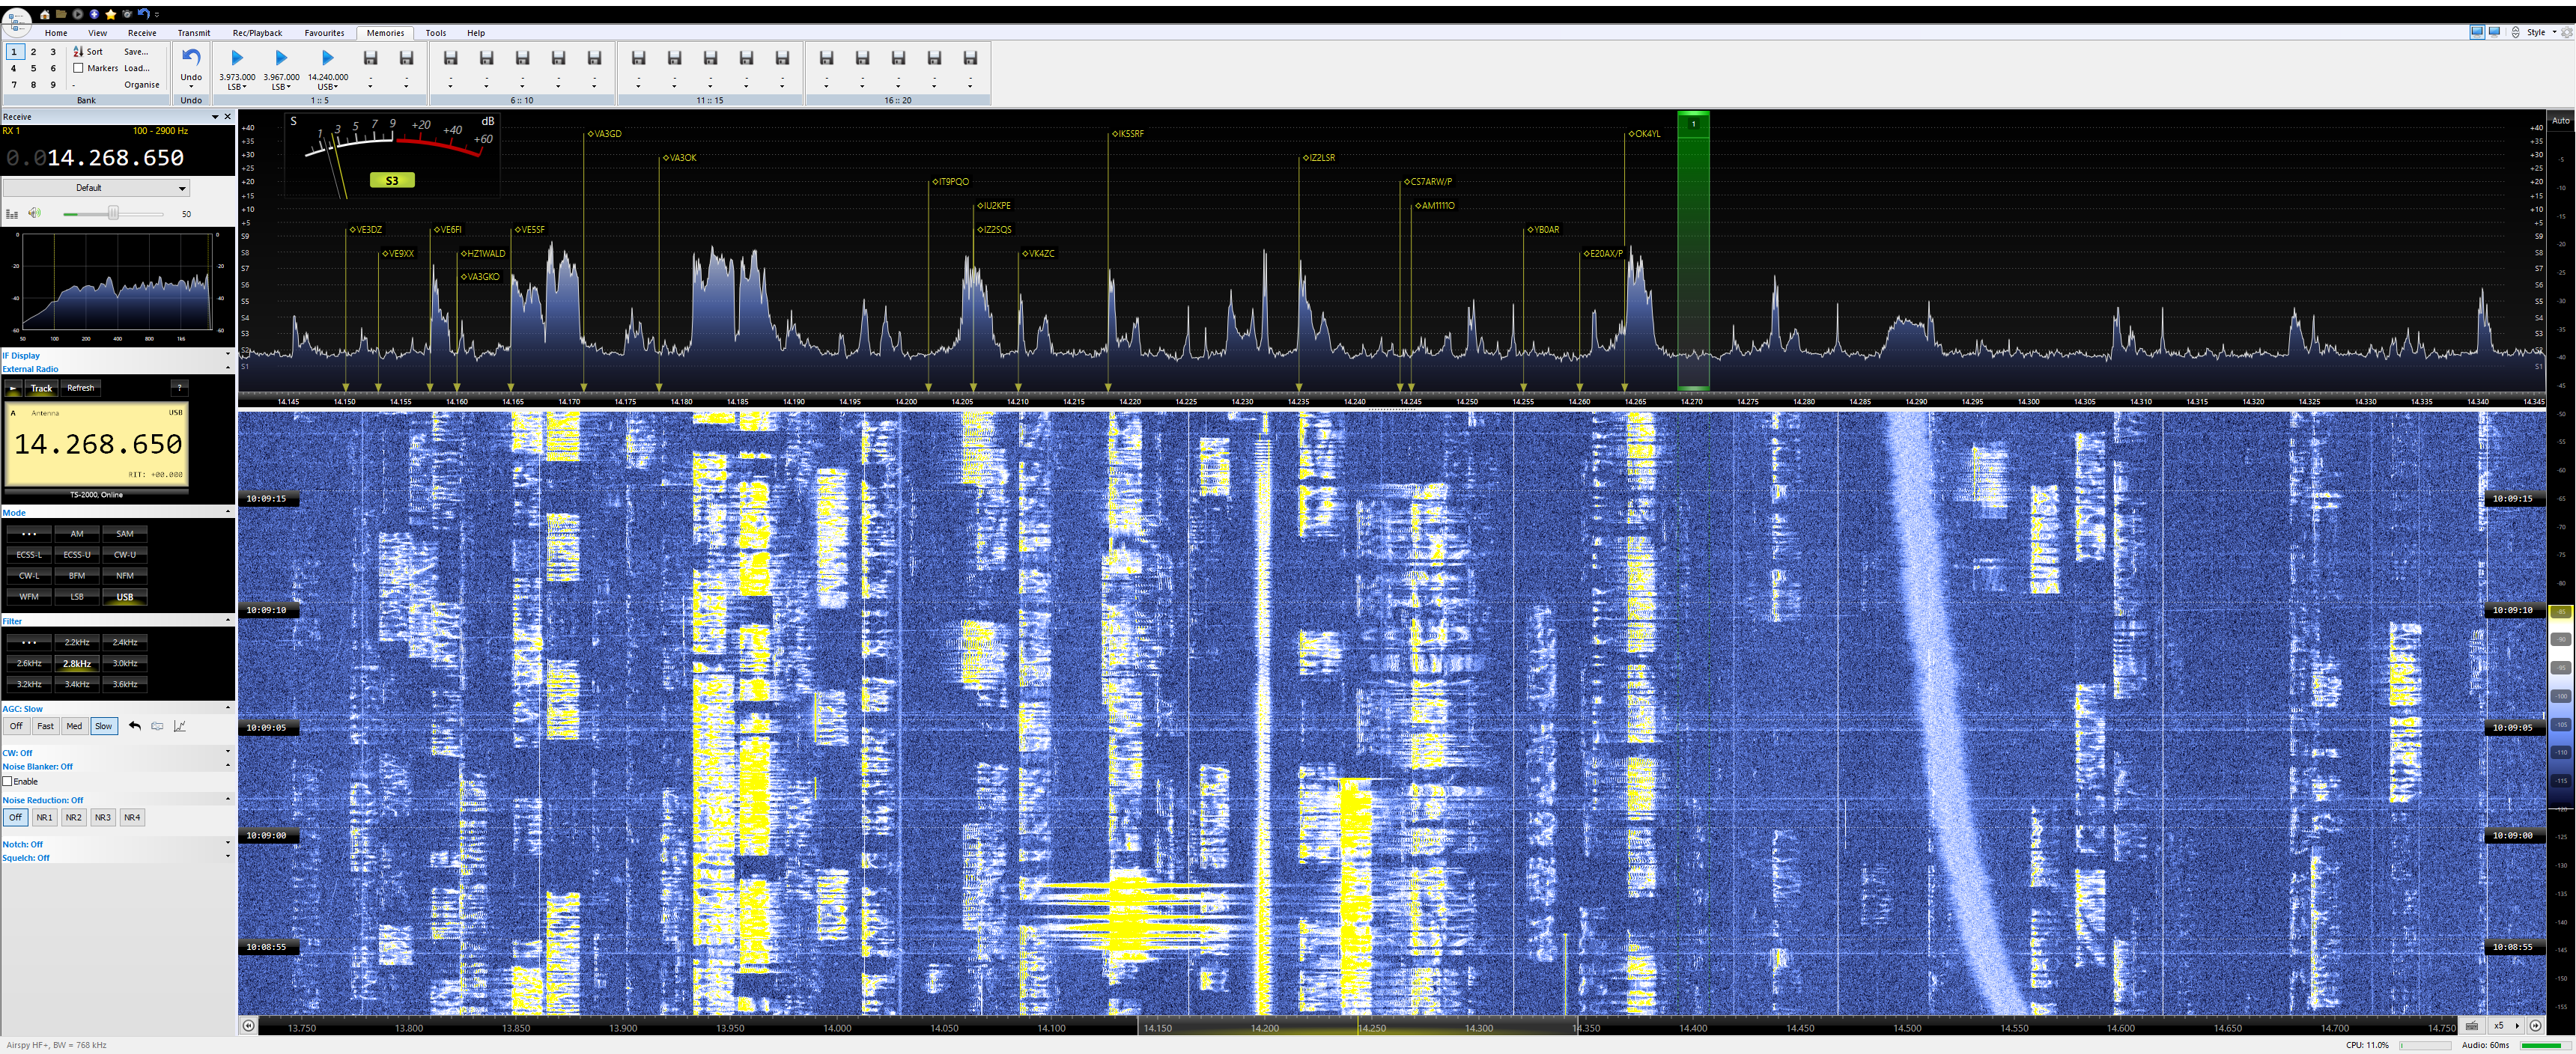The width and height of the screenshot is (2576, 1054).
Task: Click the AGC graph icon
Action: (x=180, y=726)
